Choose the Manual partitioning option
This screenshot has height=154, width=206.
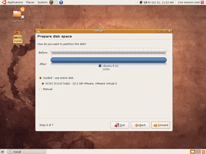46,89
